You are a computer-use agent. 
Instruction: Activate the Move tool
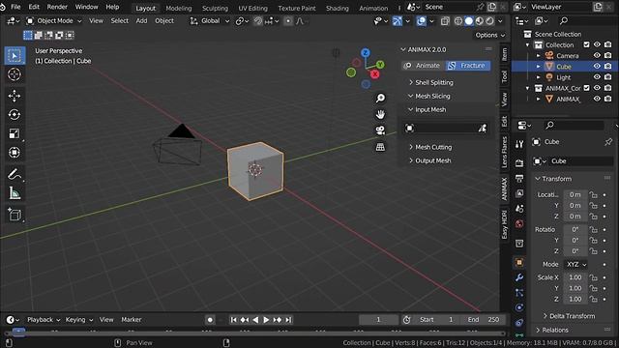15,96
